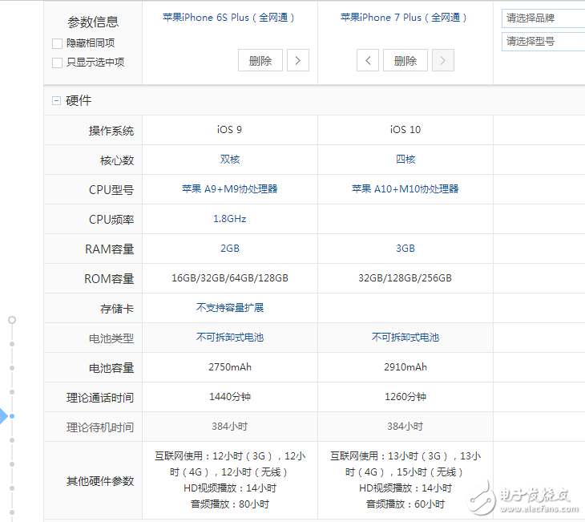Screen dimensions: 585x522
Task: Open the 请选择品牌 dropdown
Action: click(x=543, y=18)
